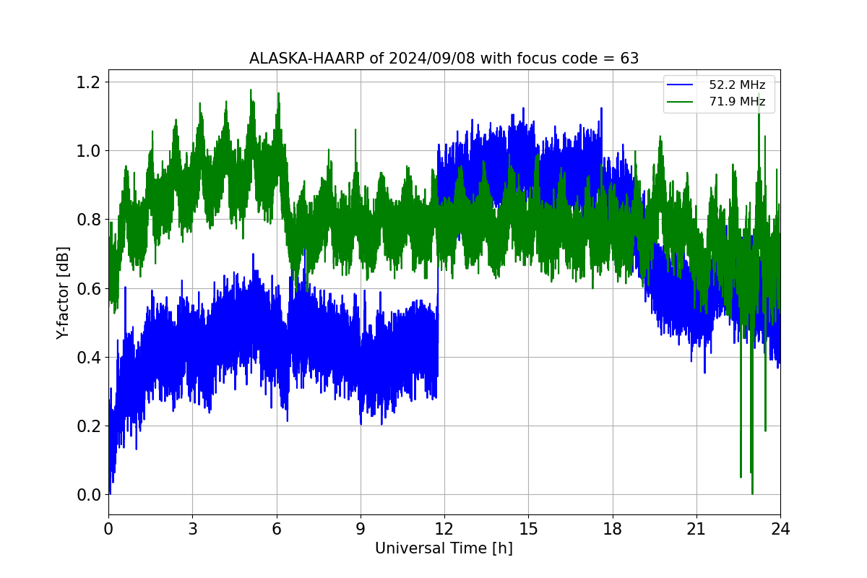Click the Y-factor [dB] axis label
Screen dimensions: 867x578
(x=64, y=293)
